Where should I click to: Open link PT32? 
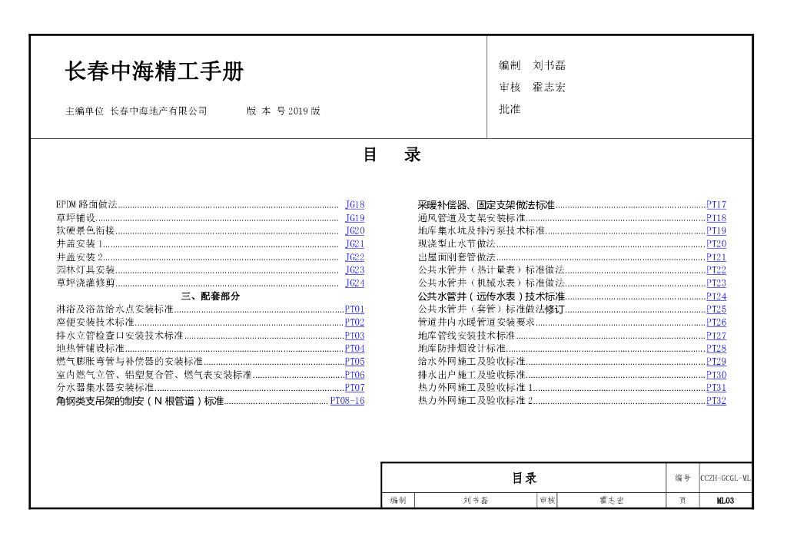[x=716, y=401]
